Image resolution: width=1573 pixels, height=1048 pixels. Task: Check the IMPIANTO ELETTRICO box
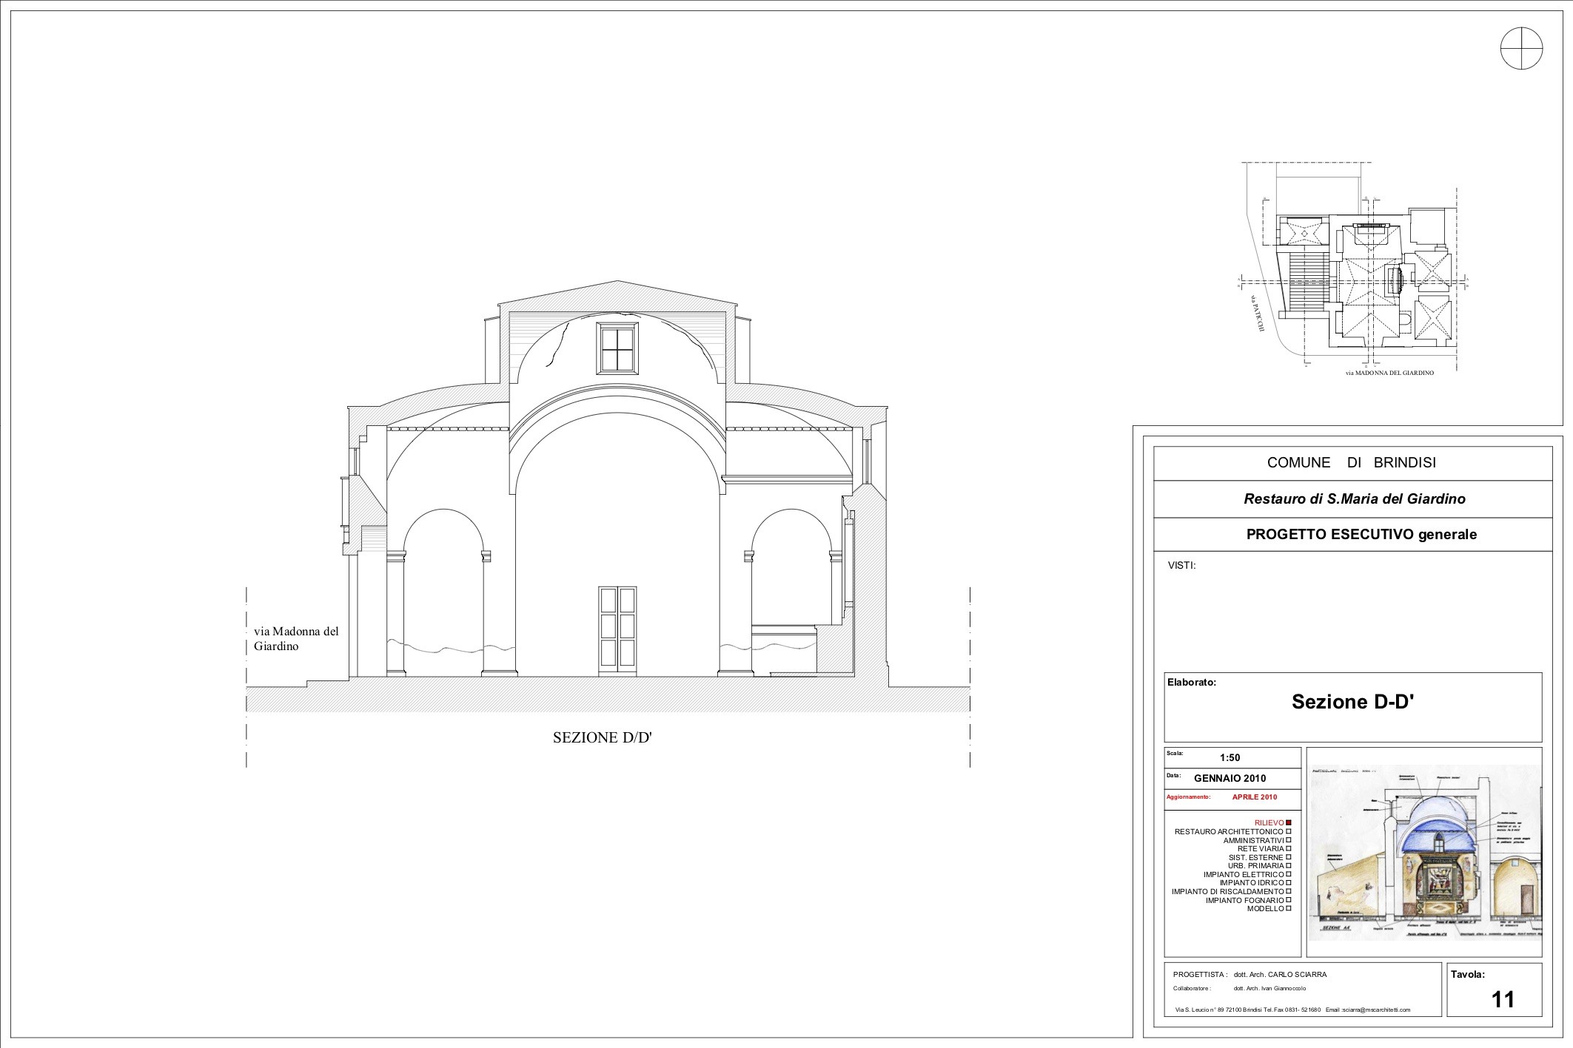[1289, 874]
